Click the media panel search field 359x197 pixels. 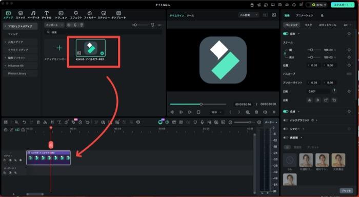(x=103, y=32)
